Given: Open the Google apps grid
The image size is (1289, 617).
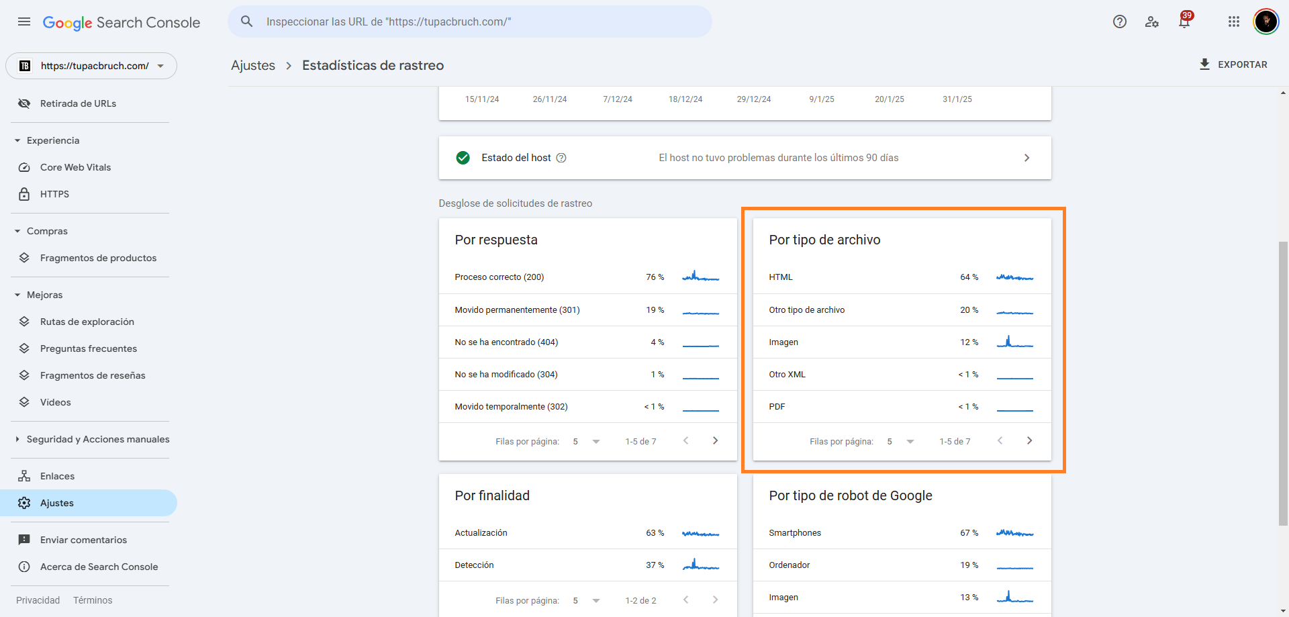Looking at the screenshot, I should pos(1233,21).
